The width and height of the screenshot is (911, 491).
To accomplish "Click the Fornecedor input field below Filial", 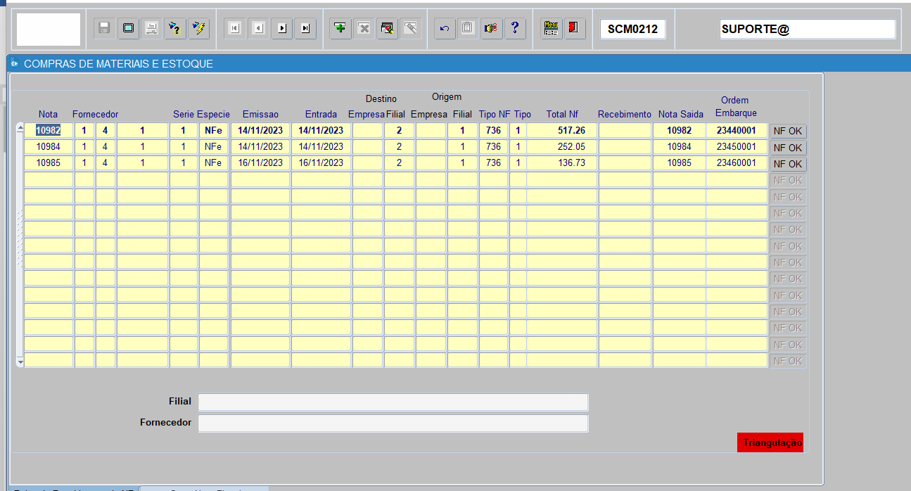I will (x=393, y=423).
